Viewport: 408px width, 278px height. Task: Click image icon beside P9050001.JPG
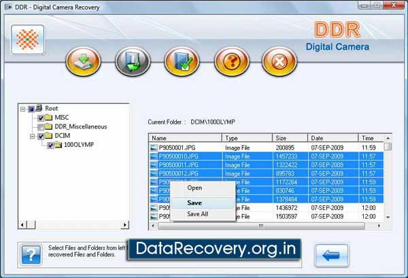[x=154, y=147]
